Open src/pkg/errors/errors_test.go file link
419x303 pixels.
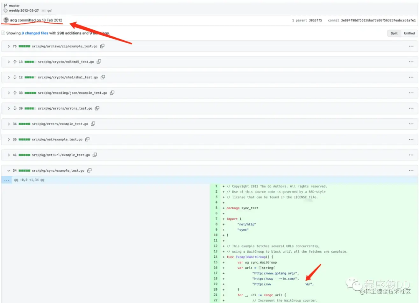pyautogui.click(x=65, y=108)
